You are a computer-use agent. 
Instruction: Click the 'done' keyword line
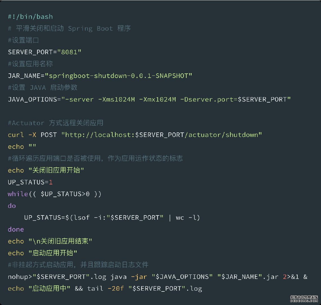click(x=16, y=229)
